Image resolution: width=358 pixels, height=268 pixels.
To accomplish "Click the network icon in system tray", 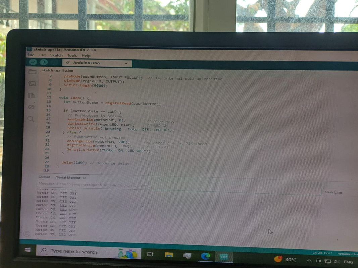I will click(327, 261).
